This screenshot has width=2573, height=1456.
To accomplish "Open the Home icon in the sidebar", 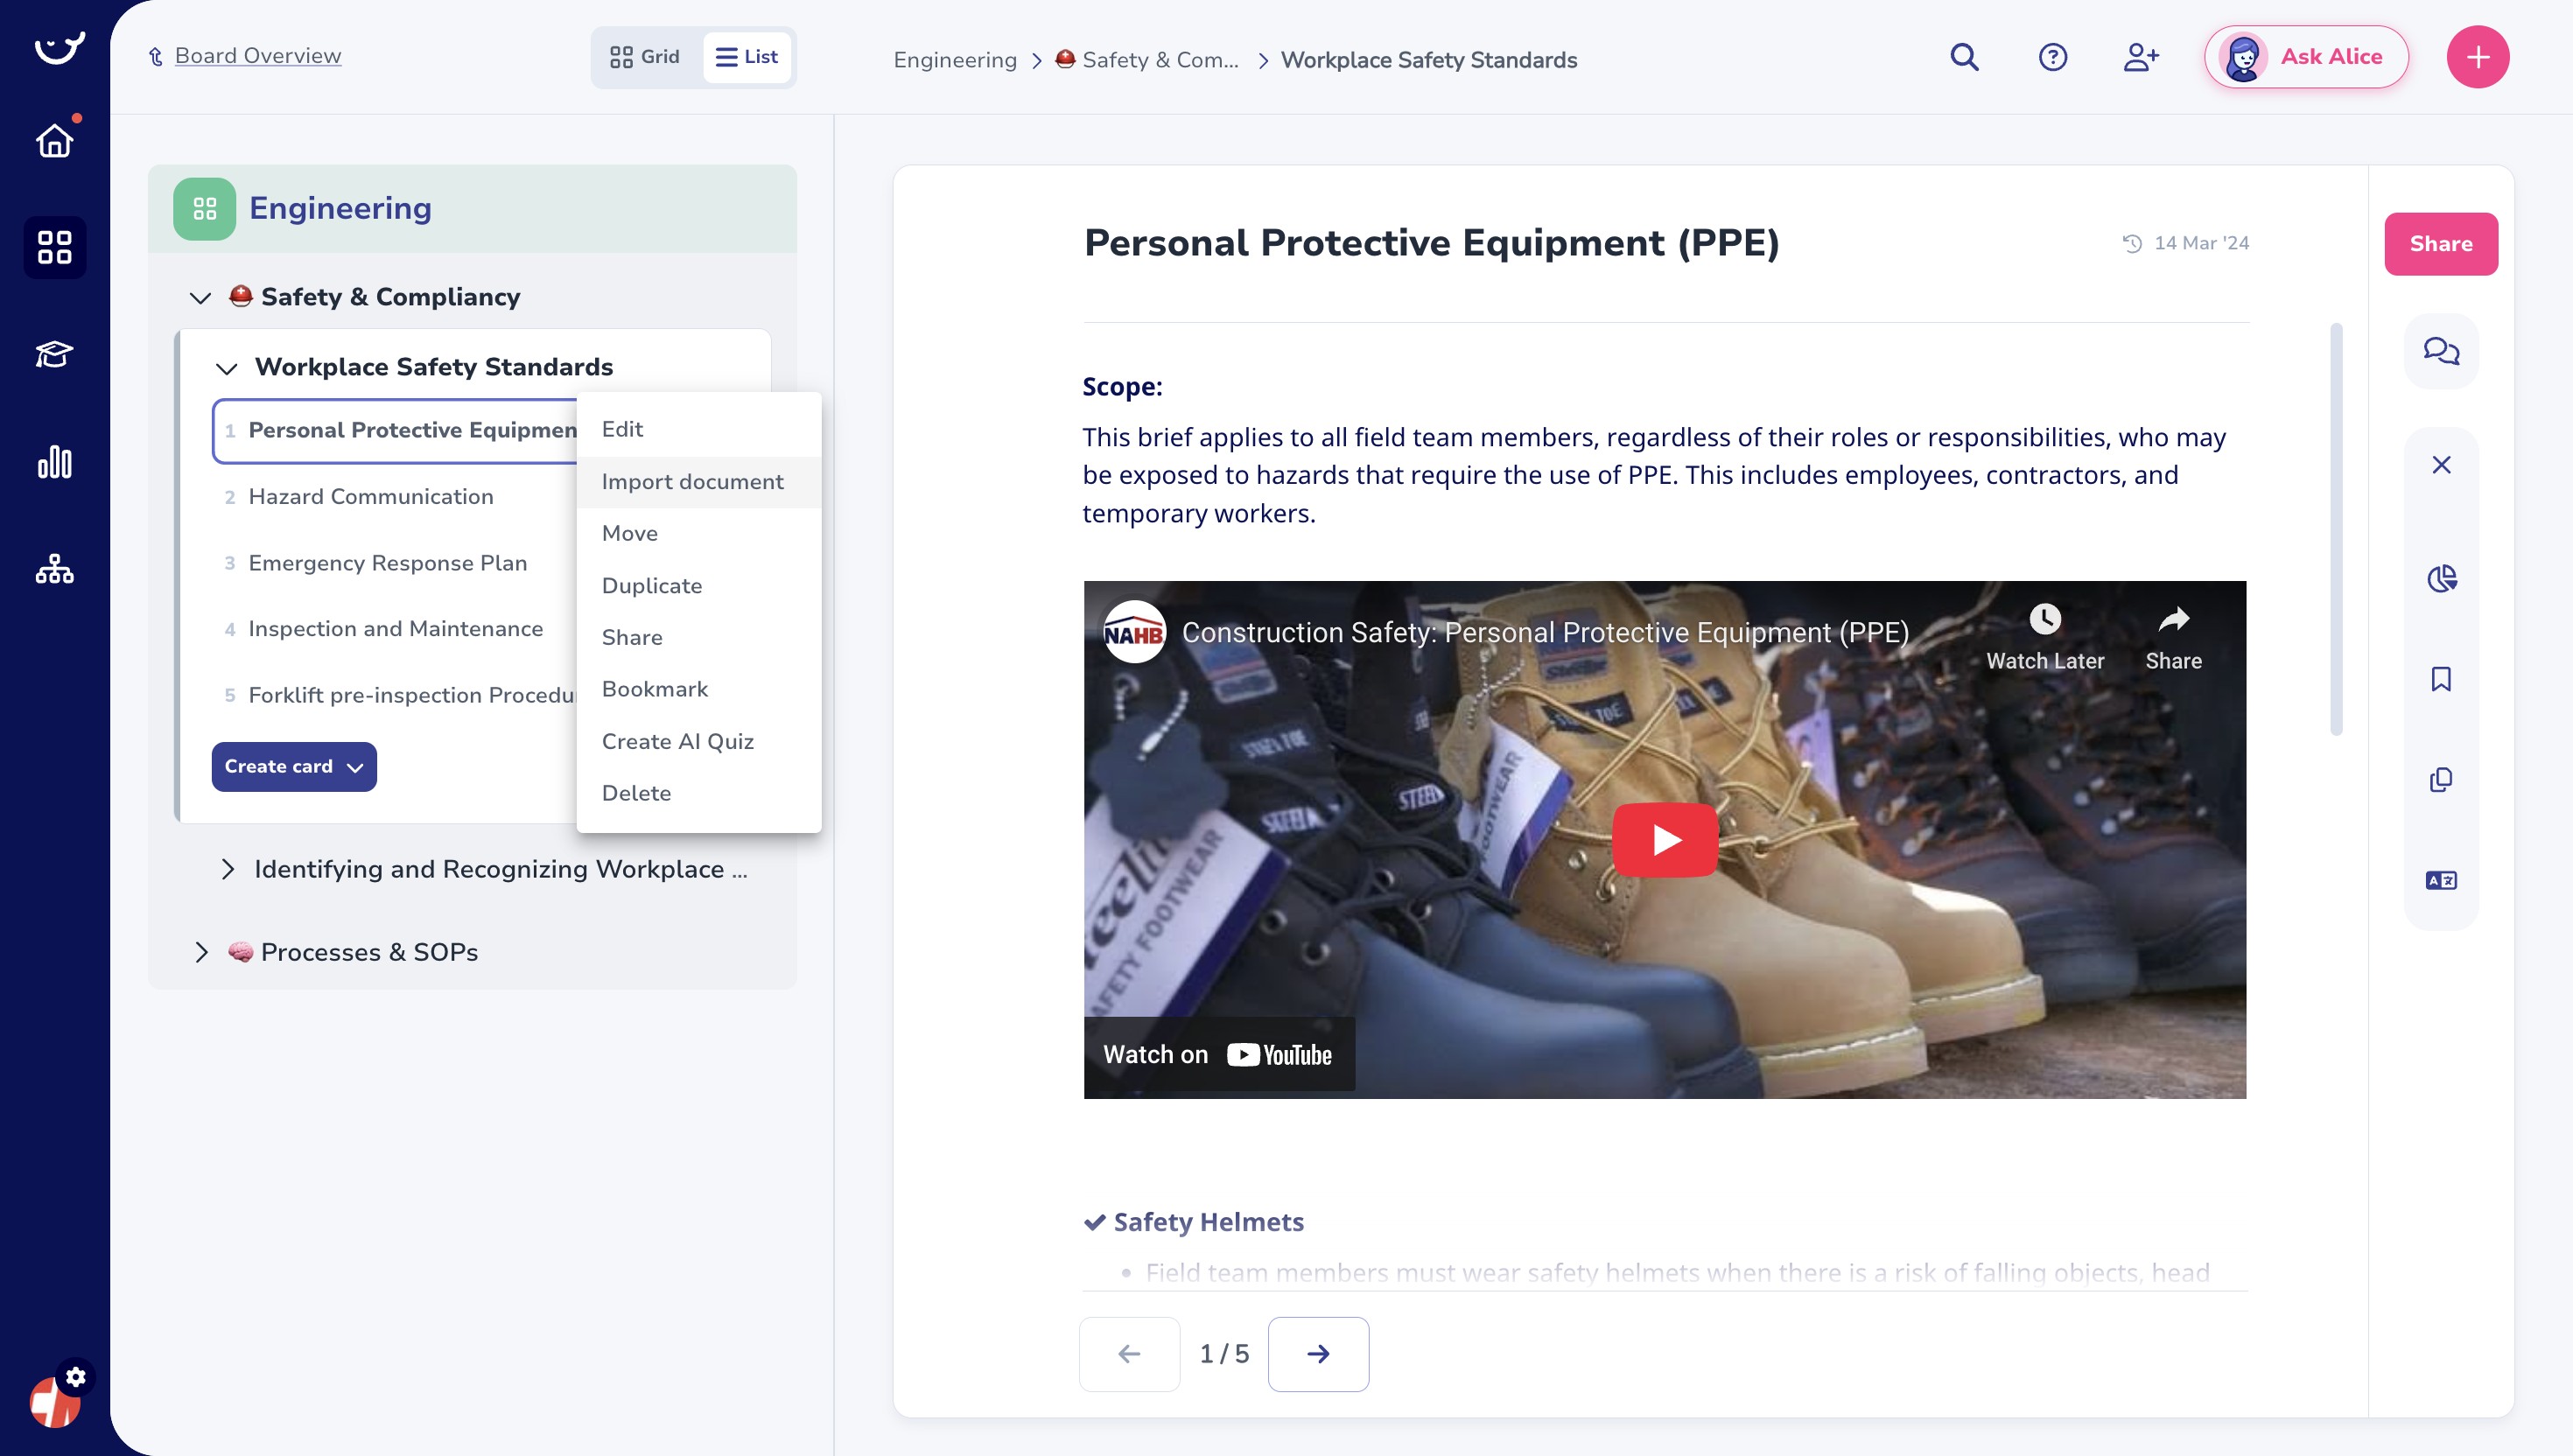I will point(54,141).
